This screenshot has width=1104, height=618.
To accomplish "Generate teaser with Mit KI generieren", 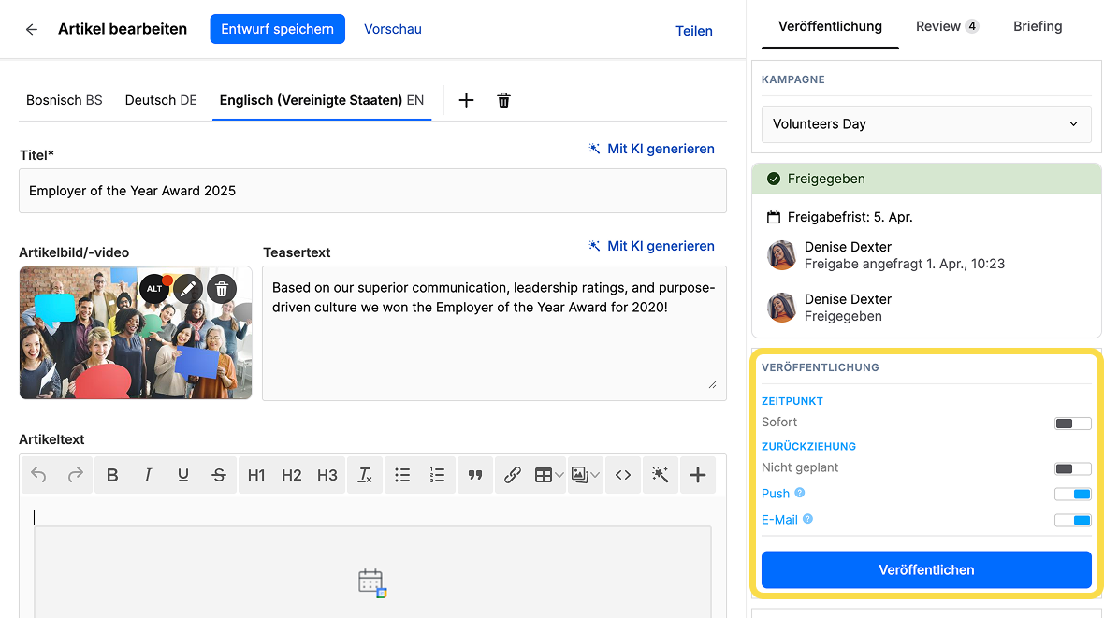I will click(651, 246).
